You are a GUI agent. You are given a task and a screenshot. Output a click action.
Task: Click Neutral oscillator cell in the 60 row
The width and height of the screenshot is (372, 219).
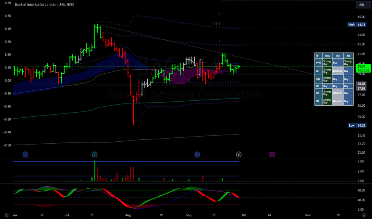[338, 71]
